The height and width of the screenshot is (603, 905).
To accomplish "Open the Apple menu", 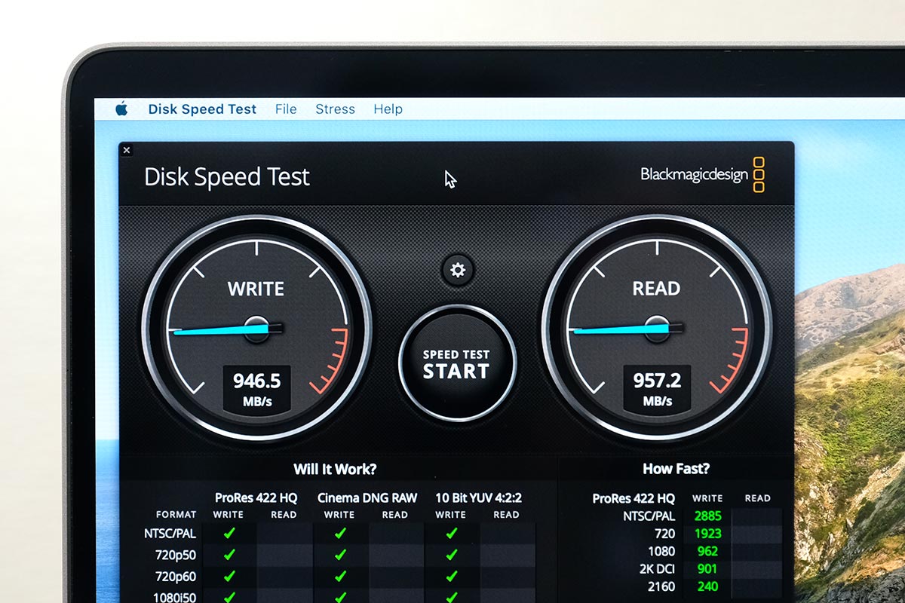I will coord(121,109).
